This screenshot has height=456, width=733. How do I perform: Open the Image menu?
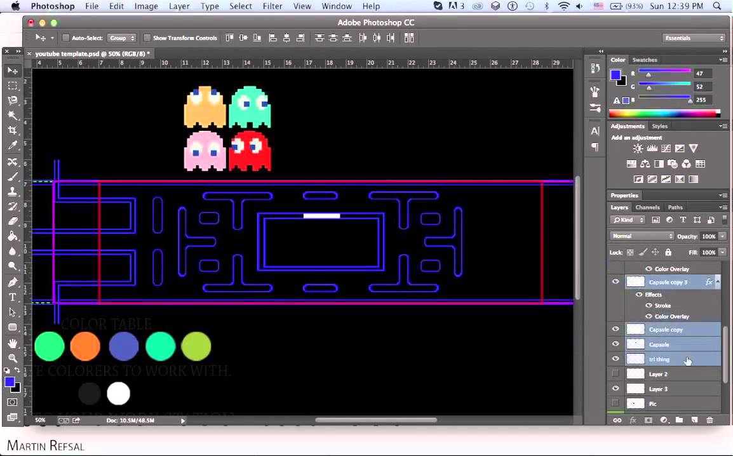(x=146, y=6)
